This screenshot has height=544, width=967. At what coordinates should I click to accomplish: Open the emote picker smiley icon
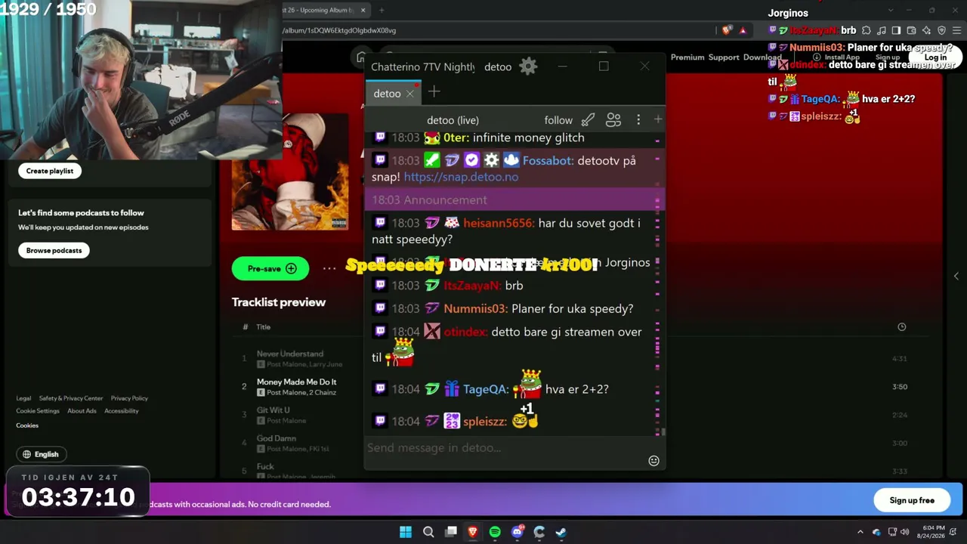(653, 461)
